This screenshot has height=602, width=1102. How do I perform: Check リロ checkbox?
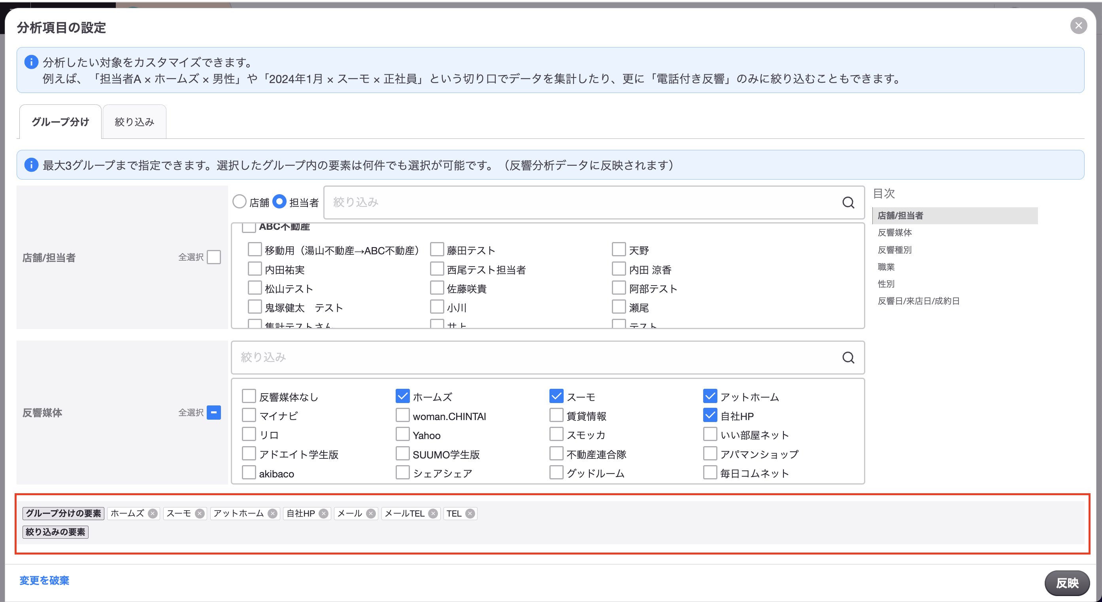249,435
